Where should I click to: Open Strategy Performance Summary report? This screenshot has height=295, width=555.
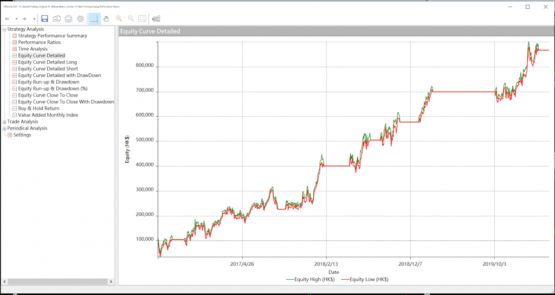(52, 36)
